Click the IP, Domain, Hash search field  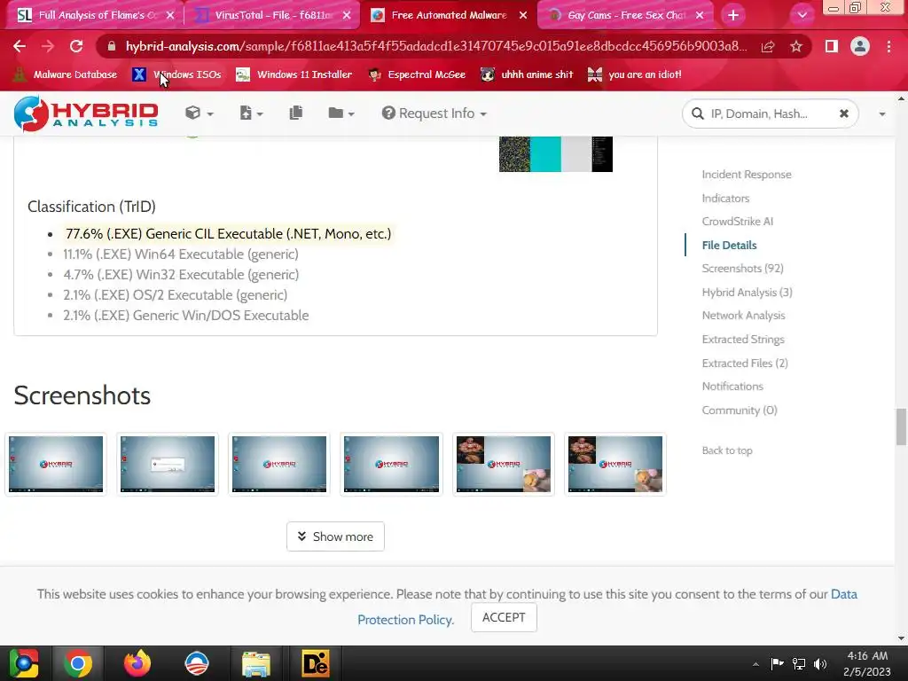[x=769, y=113]
